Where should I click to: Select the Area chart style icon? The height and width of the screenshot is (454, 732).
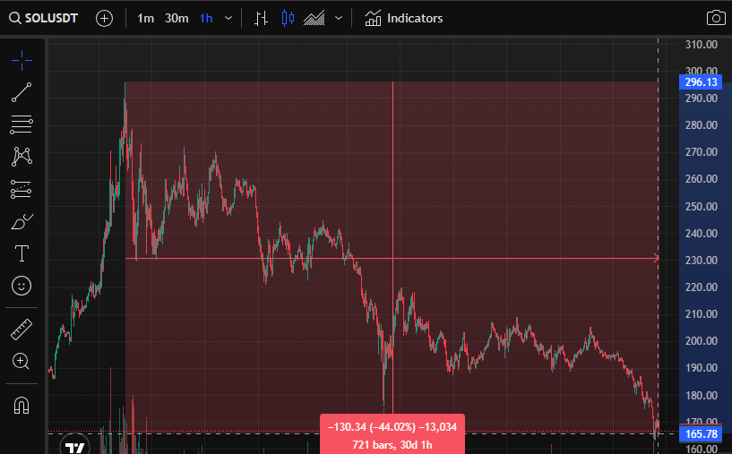point(314,18)
